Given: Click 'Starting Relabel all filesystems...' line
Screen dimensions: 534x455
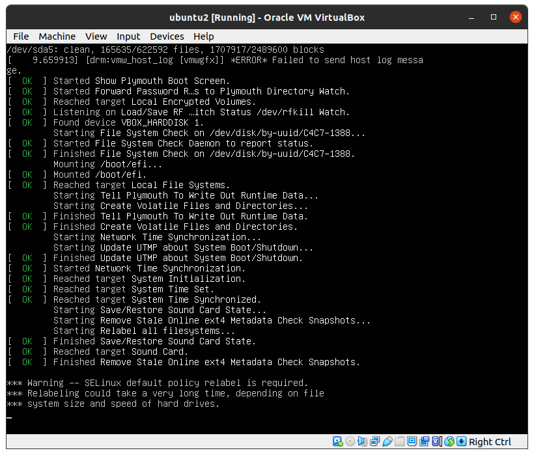Looking at the screenshot, I should tap(144, 331).
